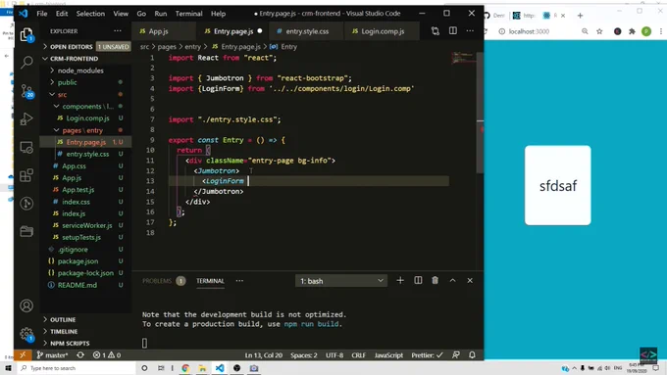Open serviceWorker.js in the explorer tree
The image size is (667, 375).
[86, 225]
